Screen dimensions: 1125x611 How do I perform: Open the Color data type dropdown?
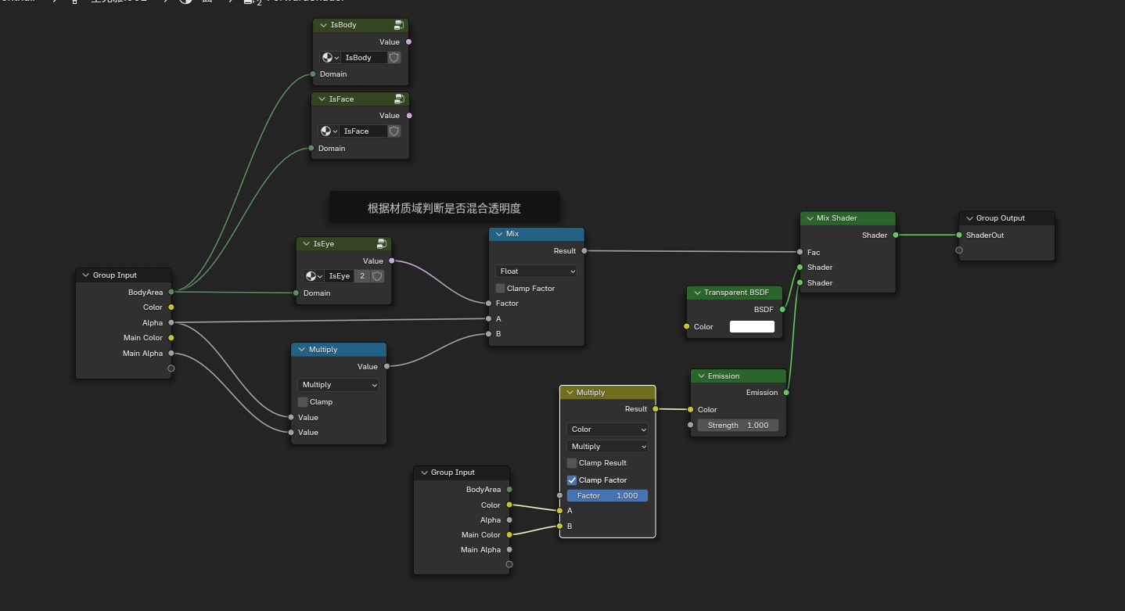click(x=608, y=429)
